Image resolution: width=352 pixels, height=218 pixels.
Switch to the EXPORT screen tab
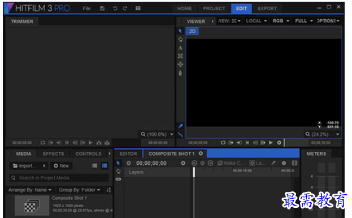[x=267, y=8]
